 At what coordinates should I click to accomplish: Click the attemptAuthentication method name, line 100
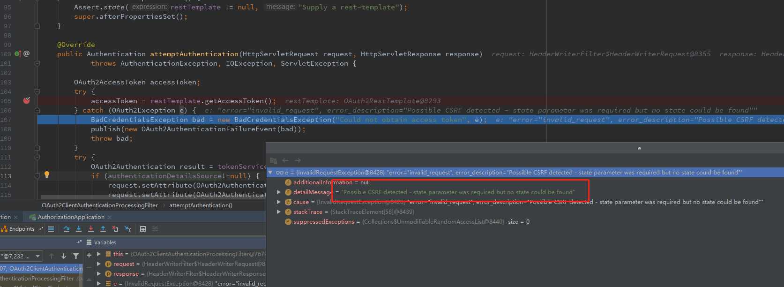tap(194, 54)
